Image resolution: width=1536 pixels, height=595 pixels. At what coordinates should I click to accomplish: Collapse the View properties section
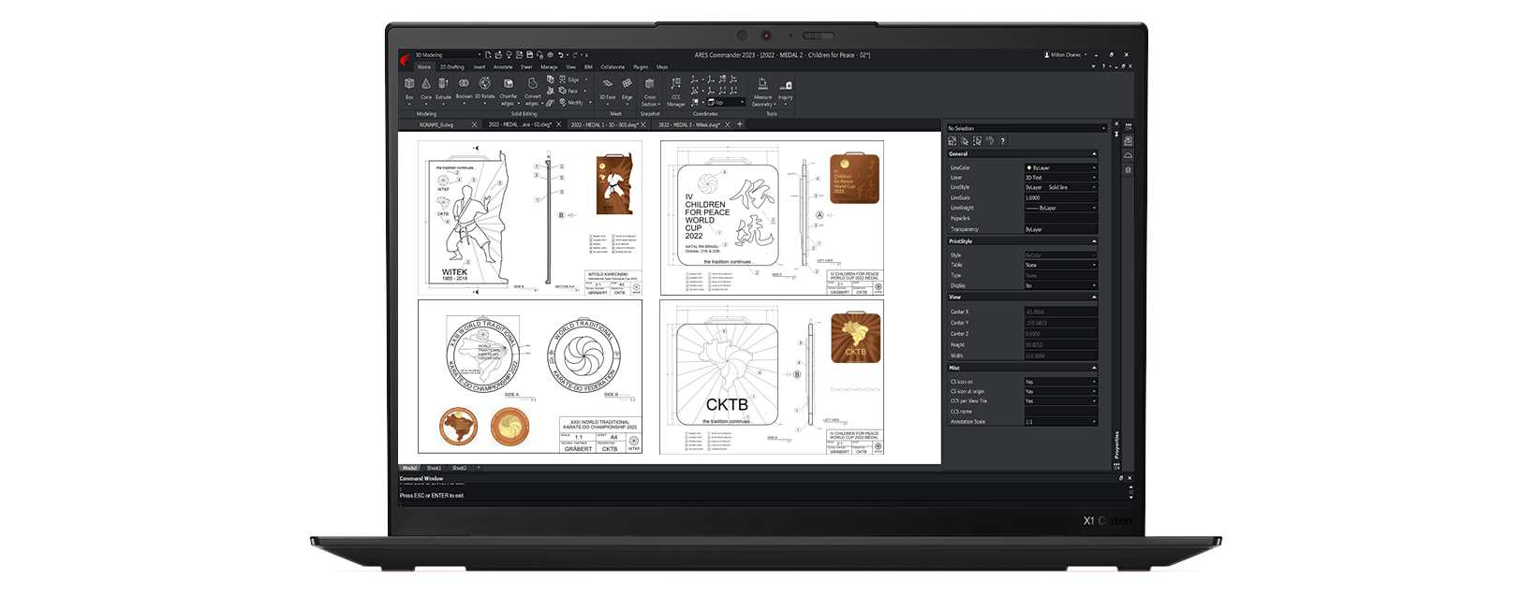1094,297
